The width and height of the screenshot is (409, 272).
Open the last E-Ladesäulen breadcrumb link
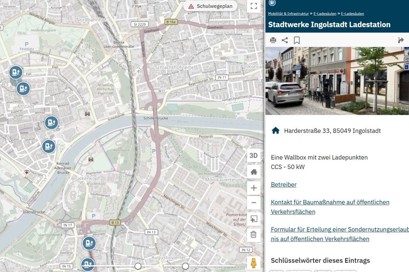tap(352, 14)
